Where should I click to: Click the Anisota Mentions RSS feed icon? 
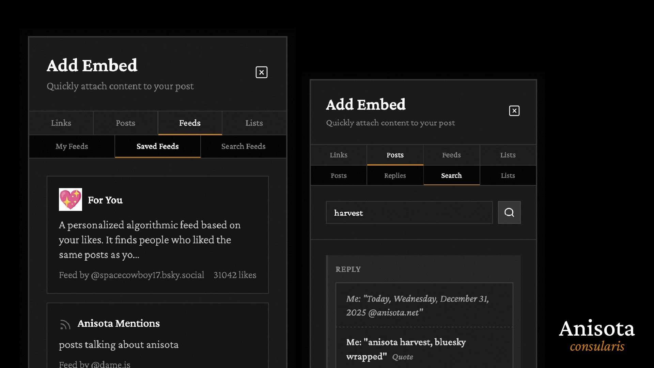(x=65, y=324)
